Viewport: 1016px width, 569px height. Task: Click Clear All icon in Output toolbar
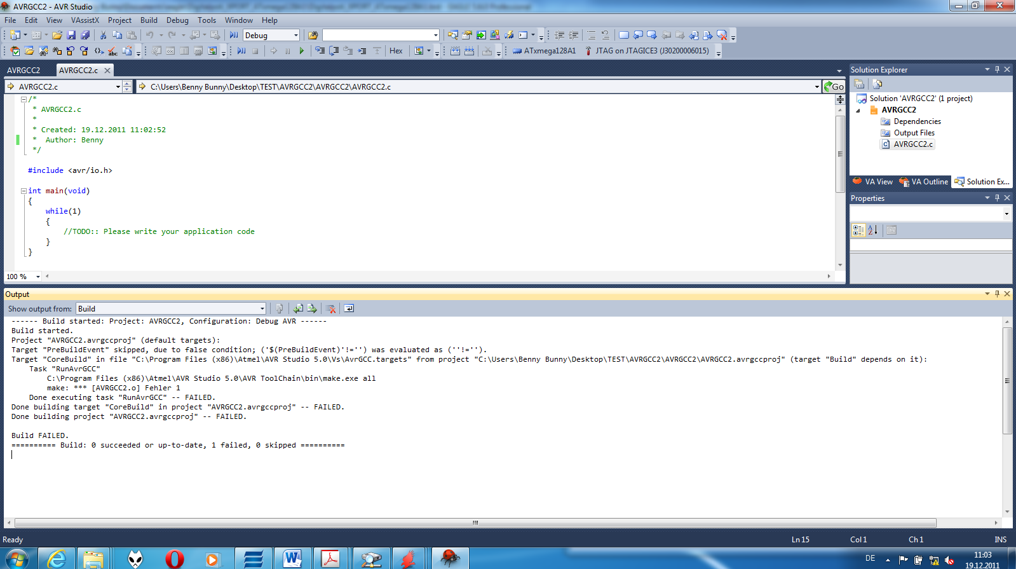point(330,308)
